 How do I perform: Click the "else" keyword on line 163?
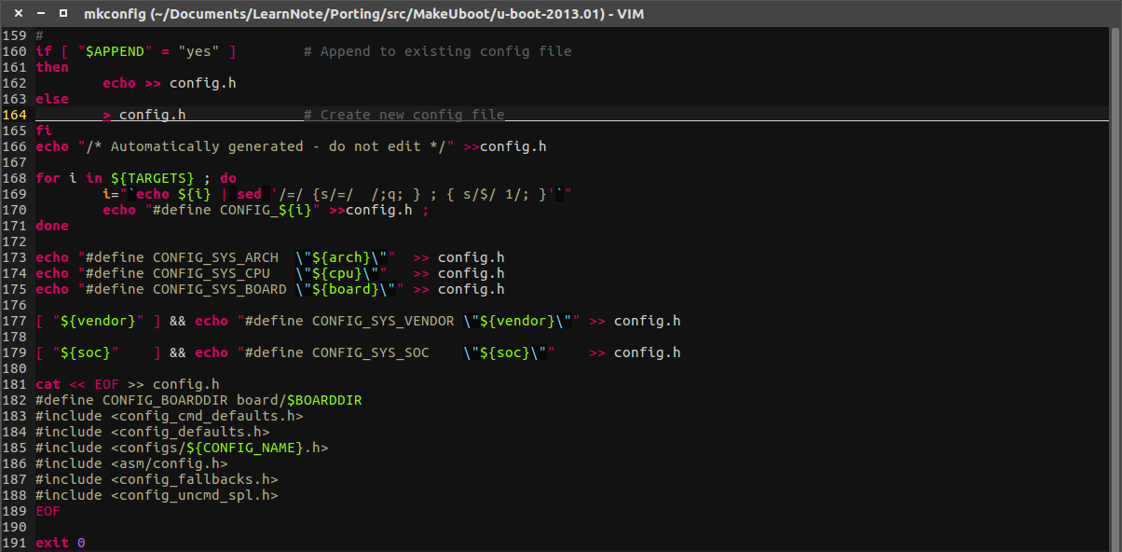point(52,99)
